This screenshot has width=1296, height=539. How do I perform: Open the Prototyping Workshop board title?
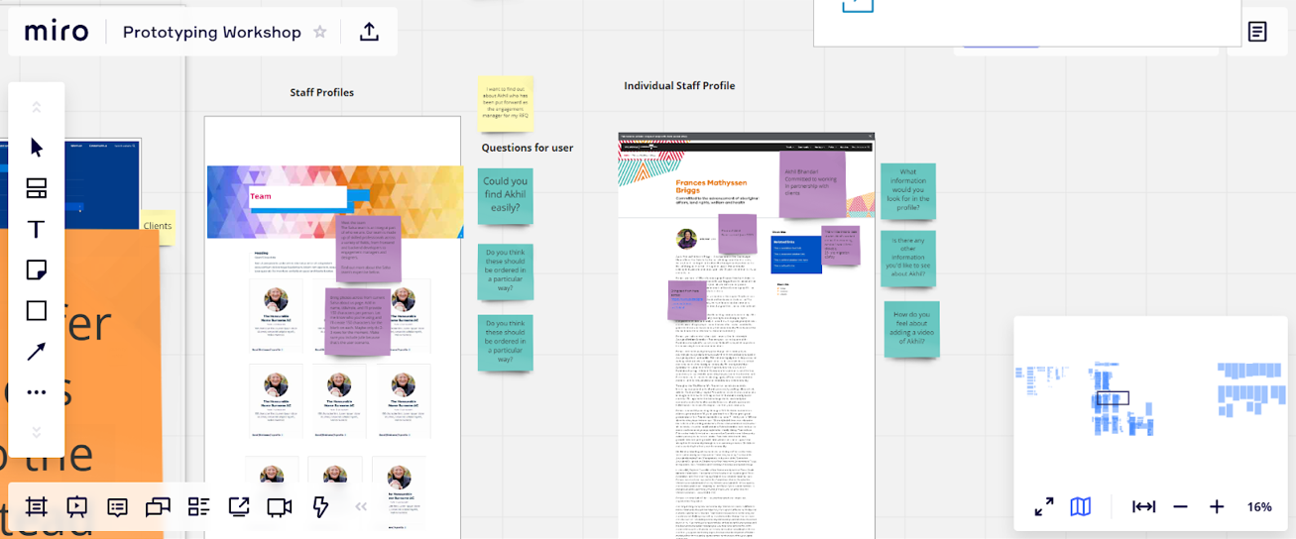coord(211,32)
